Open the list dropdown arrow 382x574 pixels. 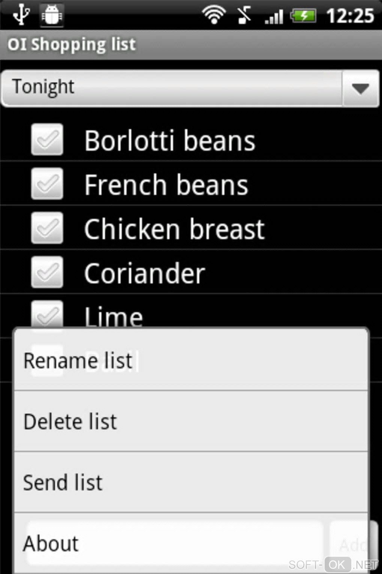(x=360, y=89)
